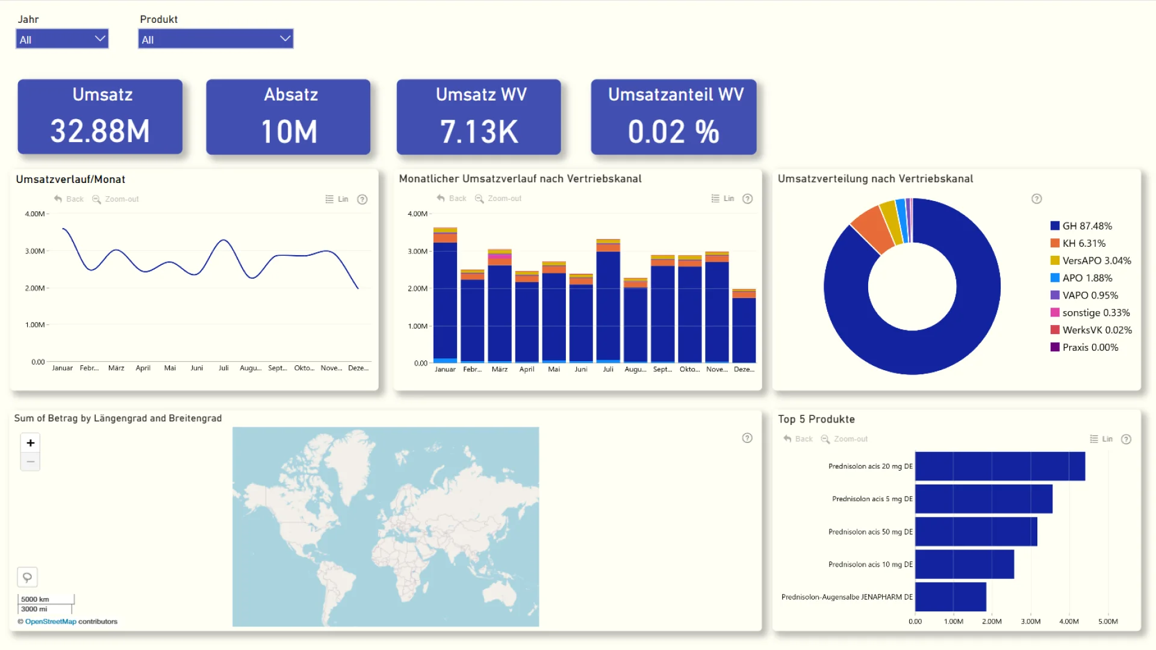The height and width of the screenshot is (650, 1156).
Task: Click the GH legend color swatch
Action: [1055, 226]
